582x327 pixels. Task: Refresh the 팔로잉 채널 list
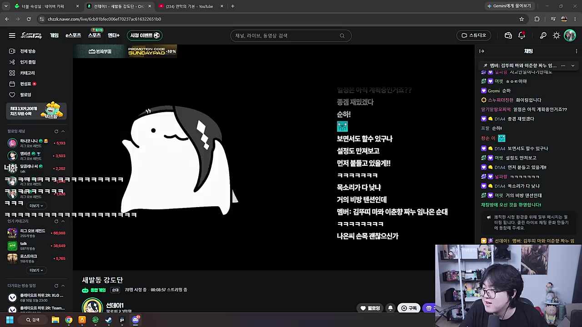coord(56,131)
